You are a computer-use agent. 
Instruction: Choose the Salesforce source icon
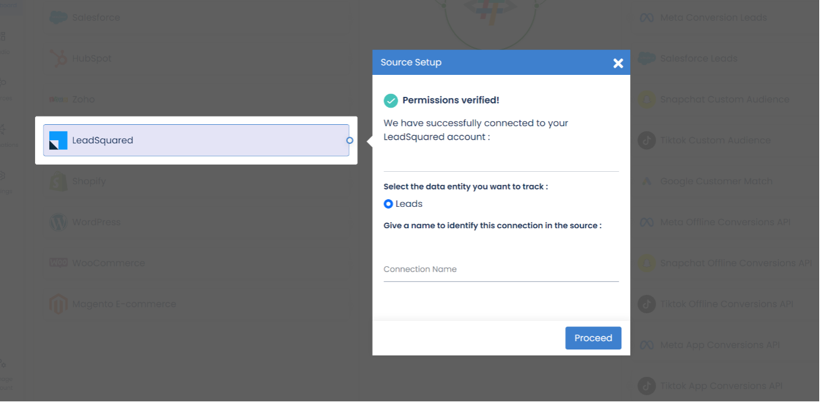pos(58,18)
